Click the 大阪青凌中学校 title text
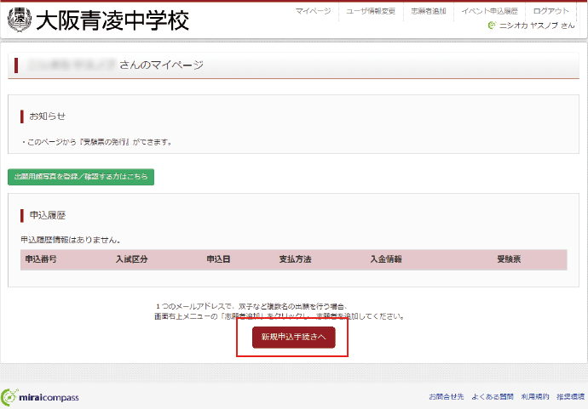588x409 pixels. click(x=112, y=20)
